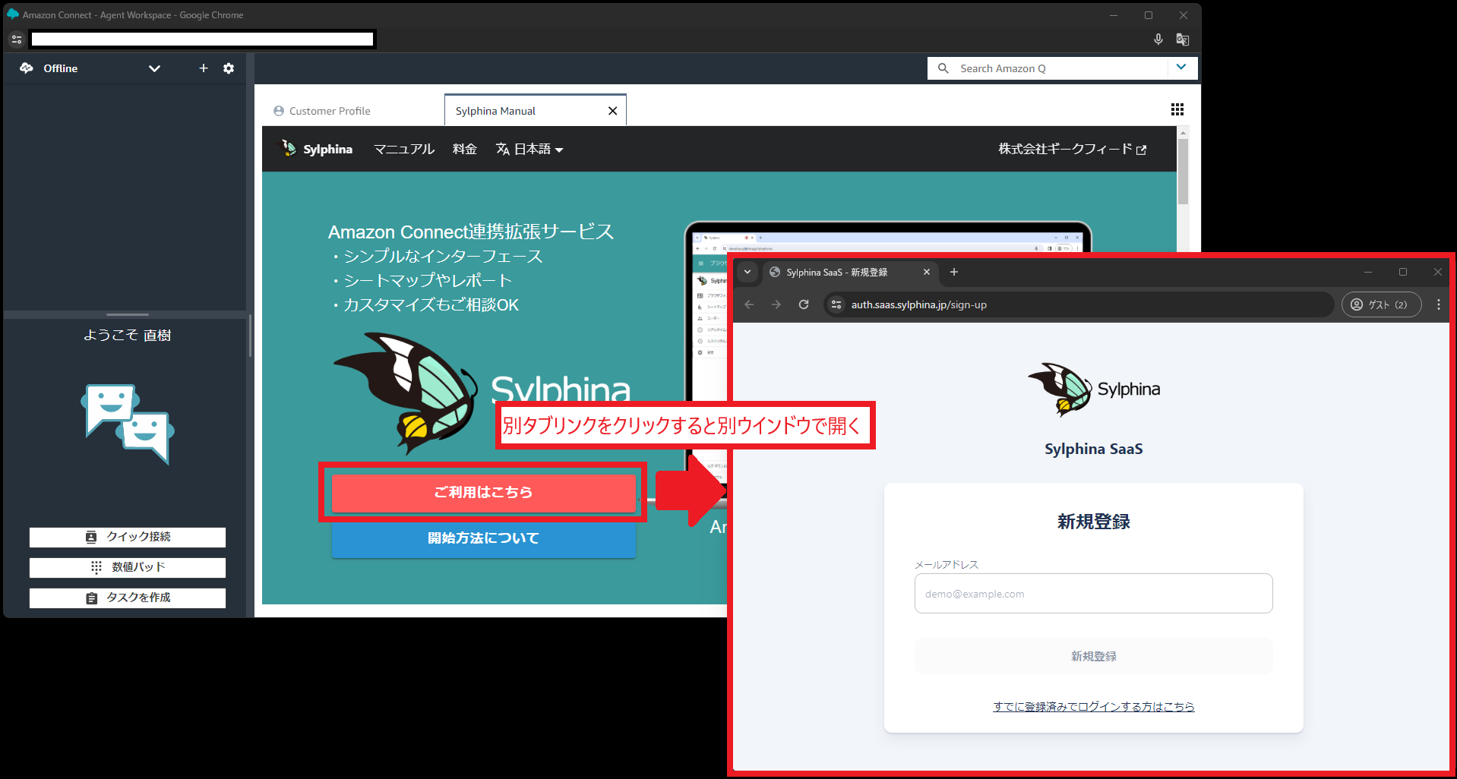Click the ご利用はこちら button

pos(484,493)
